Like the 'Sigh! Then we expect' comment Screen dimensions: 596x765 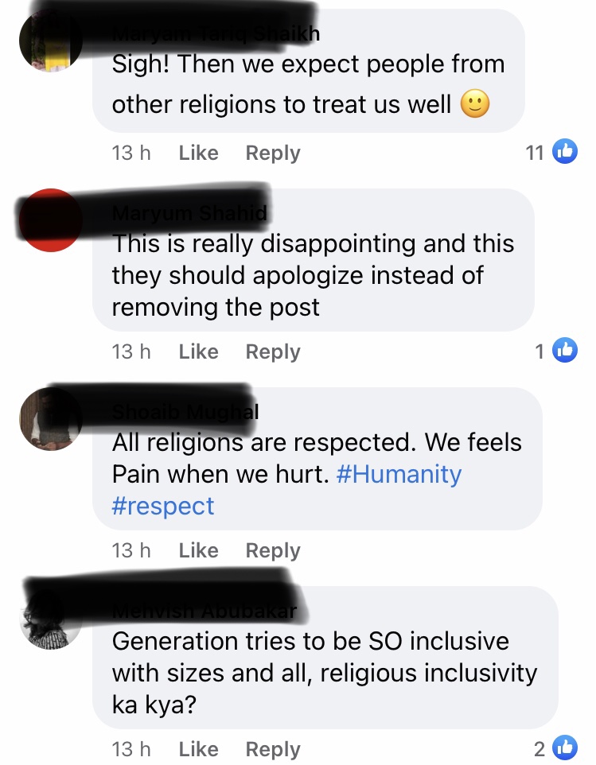tap(198, 153)
